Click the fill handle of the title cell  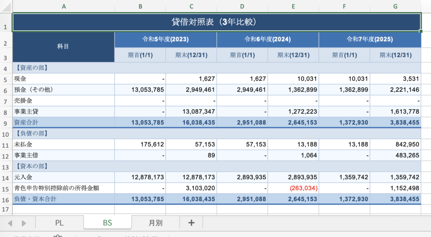[x=421, y=31]
